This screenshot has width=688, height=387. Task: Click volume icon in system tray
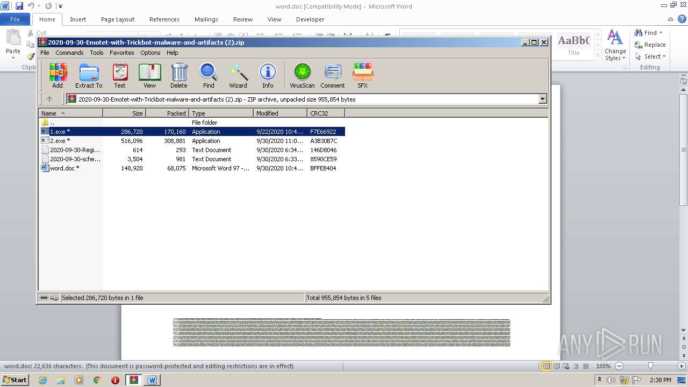click(x=612, y=380)
